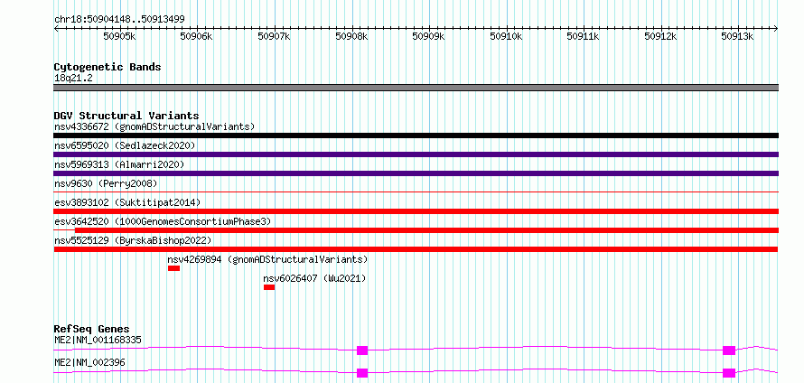Click the RefSeq Genes track title
This screenshot has height=383, width=804.
[92, 329]
